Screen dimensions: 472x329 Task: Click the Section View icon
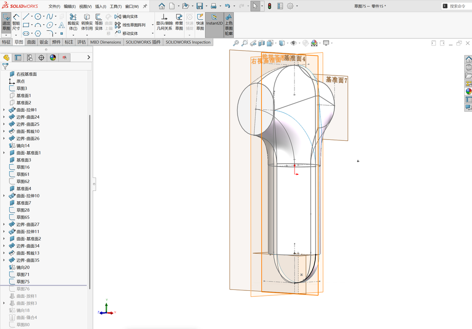(261, 43)
